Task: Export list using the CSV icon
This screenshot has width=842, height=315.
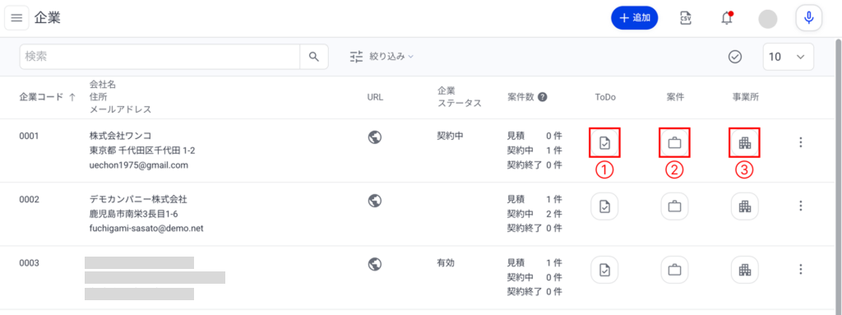Action: coord(685,18)
